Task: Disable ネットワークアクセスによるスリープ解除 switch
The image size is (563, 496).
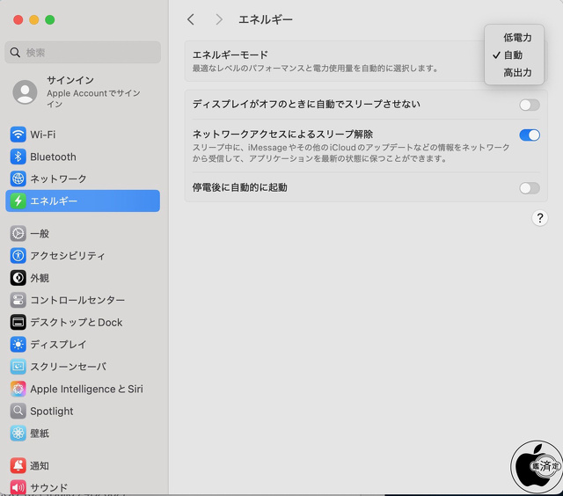Action: click(x=530, y=135)
